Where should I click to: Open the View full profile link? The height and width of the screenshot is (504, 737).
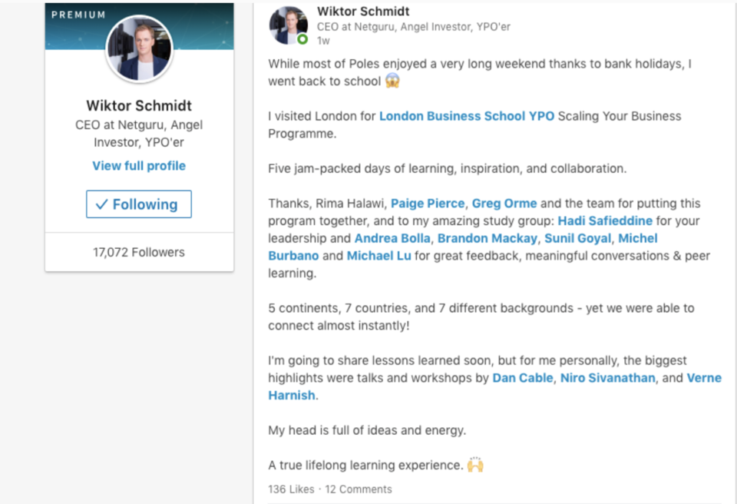139,166
